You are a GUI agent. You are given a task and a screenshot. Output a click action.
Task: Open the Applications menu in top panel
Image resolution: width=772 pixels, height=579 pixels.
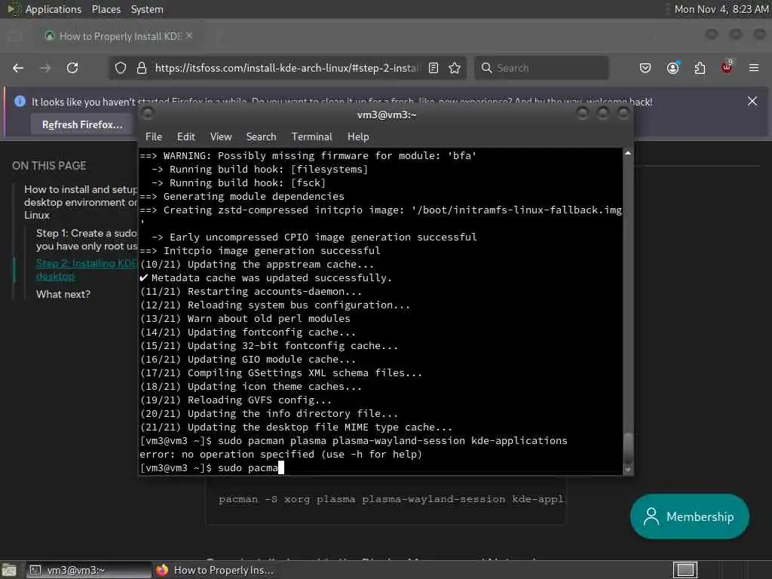click(x=54, y=9)
